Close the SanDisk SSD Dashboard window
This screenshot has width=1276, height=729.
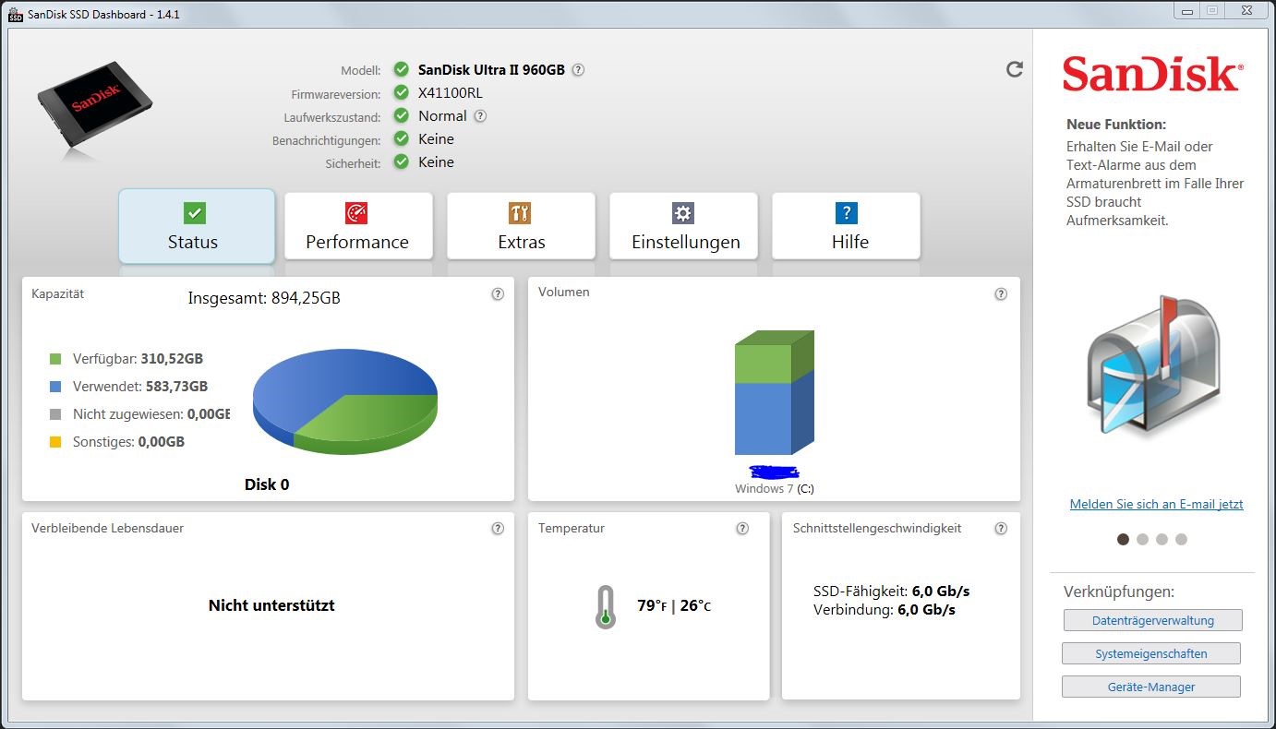(1245, 10)
